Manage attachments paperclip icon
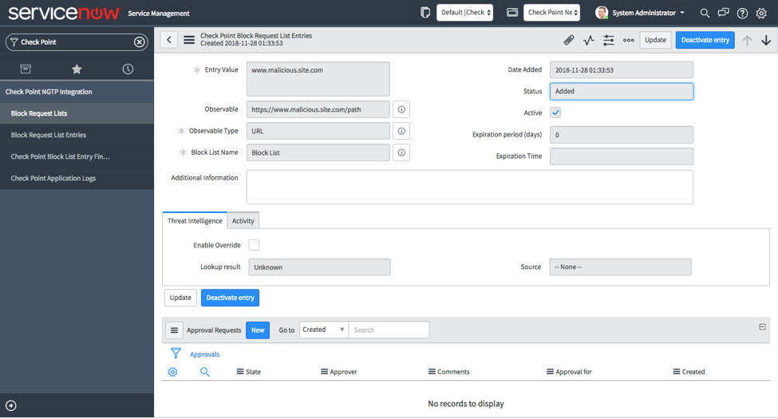778x419 pixels. (569, 40)
